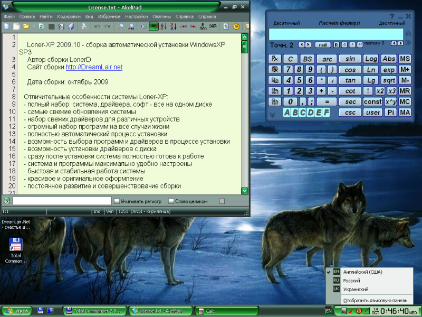Toggle the rad angle mode button

pyautogui.click(x=323, y=45)
